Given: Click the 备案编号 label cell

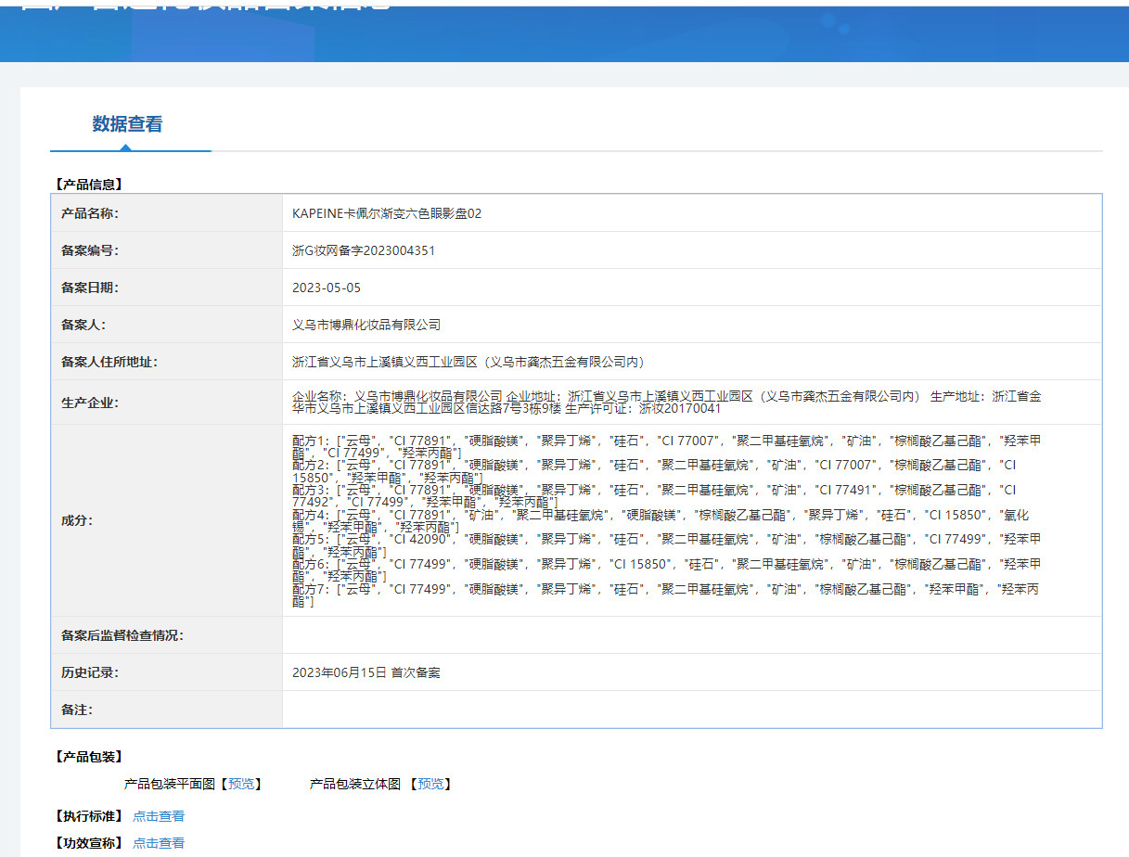Looking at the screenshot, I should pos(167,250).
